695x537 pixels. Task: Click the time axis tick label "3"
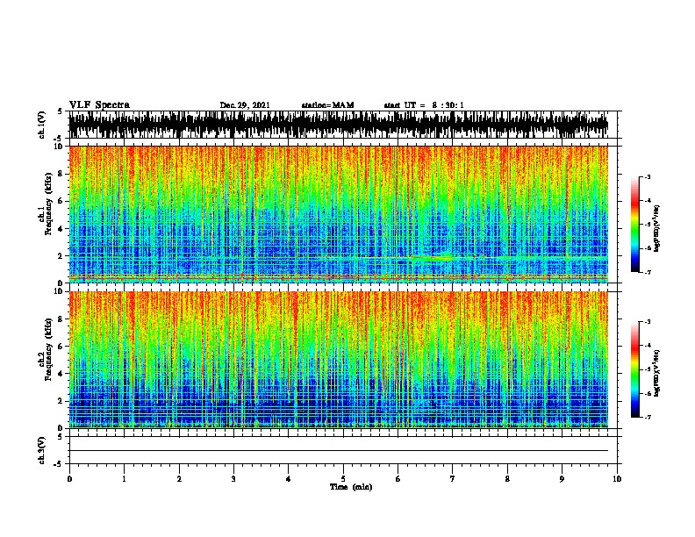pyautogui.click(x=233, y=478)
